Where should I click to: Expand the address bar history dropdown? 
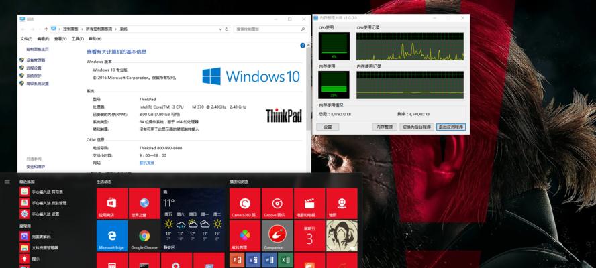click(x=220, y=29)
